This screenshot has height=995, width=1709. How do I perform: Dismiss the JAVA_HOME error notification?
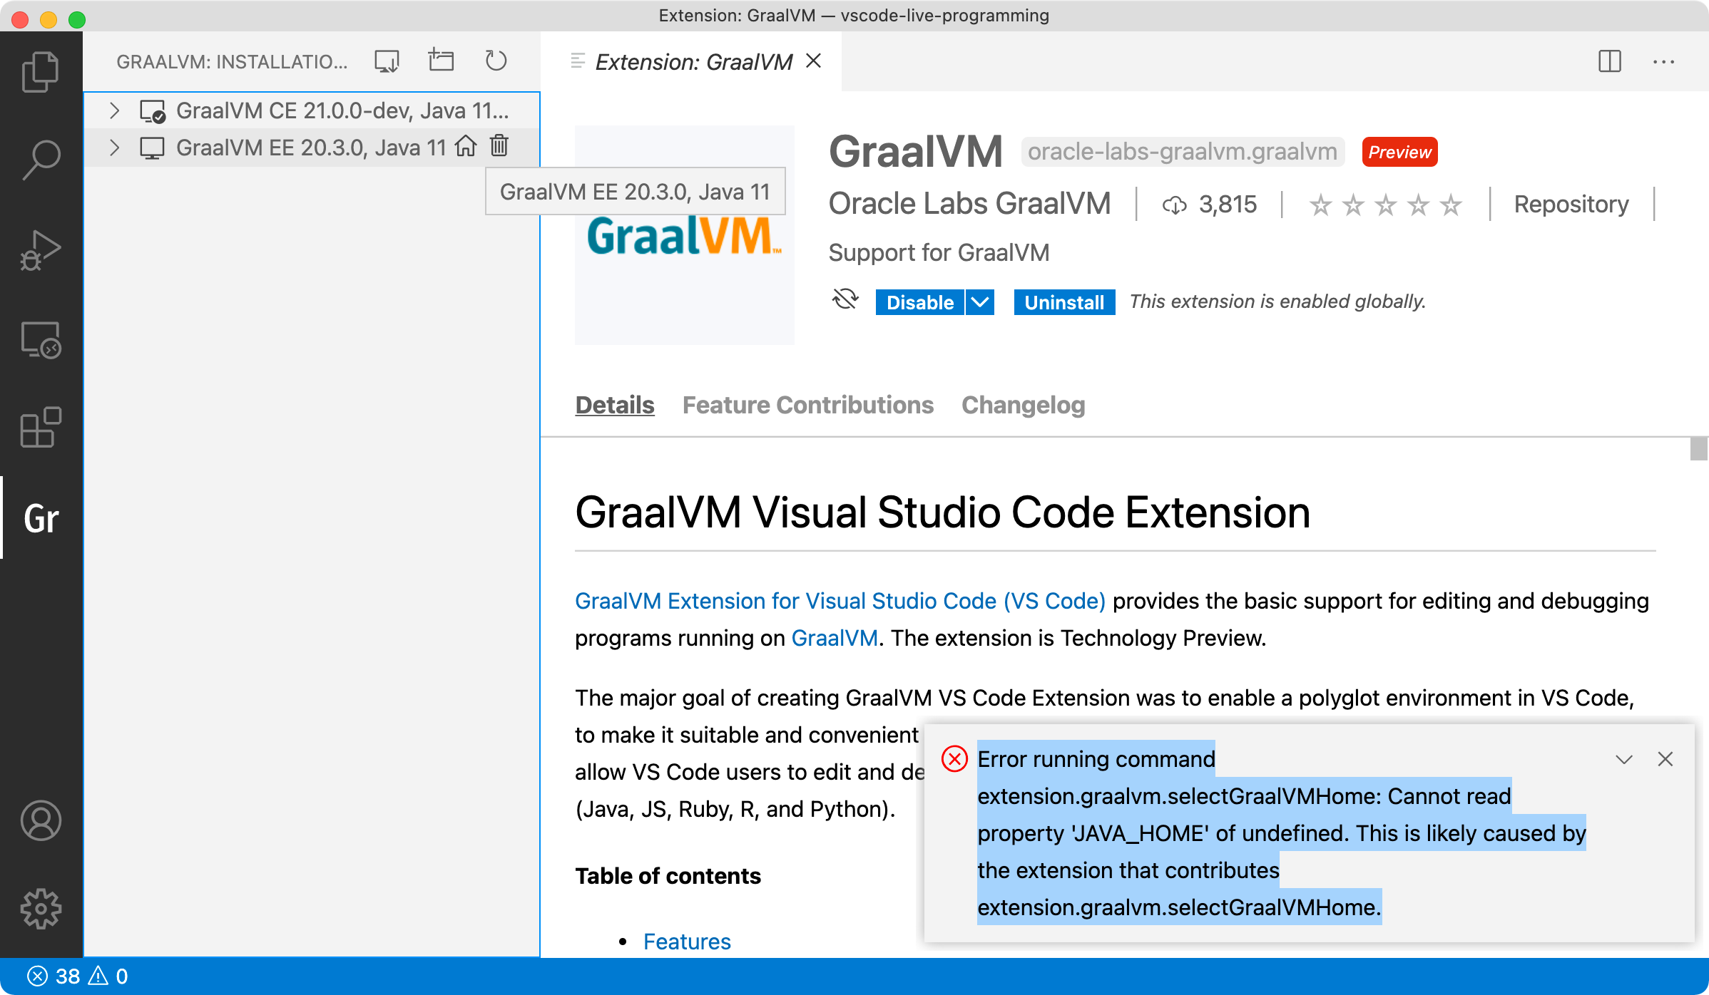[x=1665, y=759]
